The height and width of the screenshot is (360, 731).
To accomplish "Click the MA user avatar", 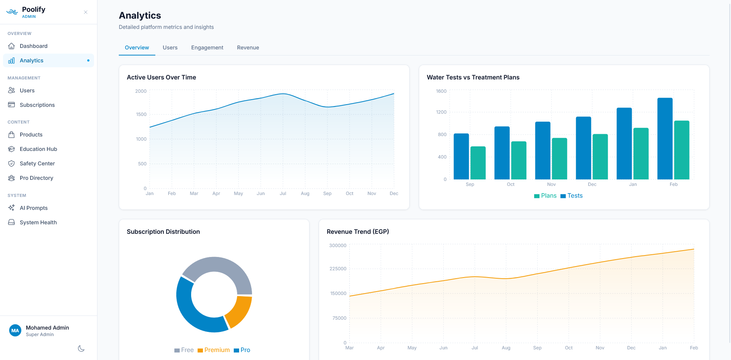I will (x=15, y=331).
